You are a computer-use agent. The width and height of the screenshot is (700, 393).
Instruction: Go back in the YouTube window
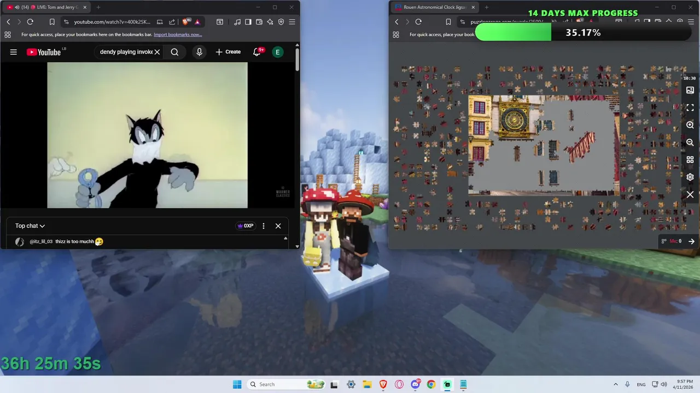click(x=8, y=22)
